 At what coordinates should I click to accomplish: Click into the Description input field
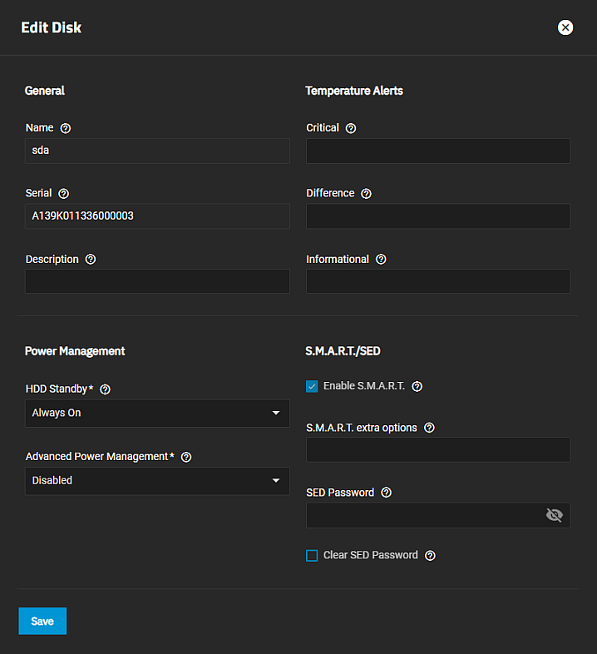[x=157, y=281]
